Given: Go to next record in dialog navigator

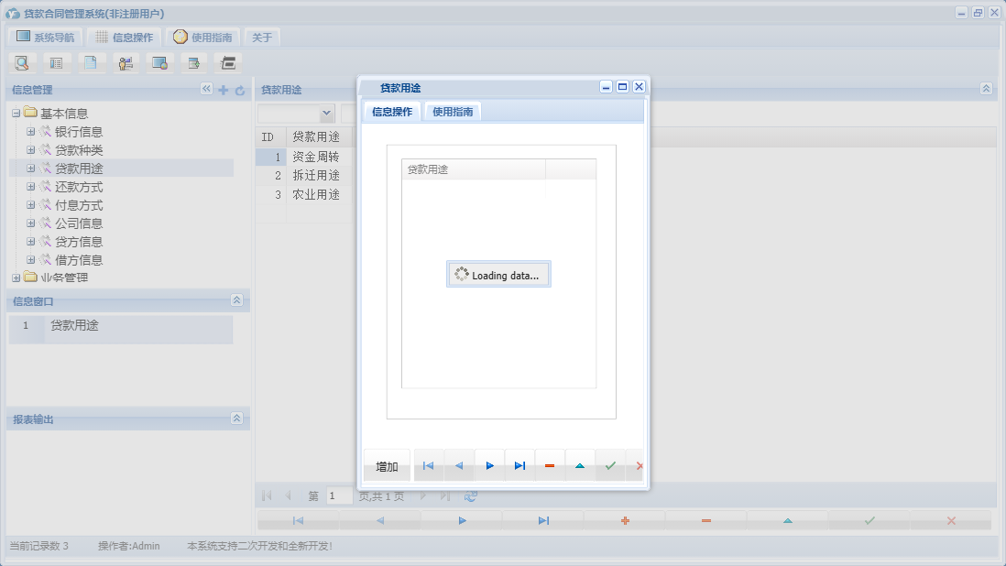Looking at the screenshot, I should pyautogui.click(x=489, y=466).
